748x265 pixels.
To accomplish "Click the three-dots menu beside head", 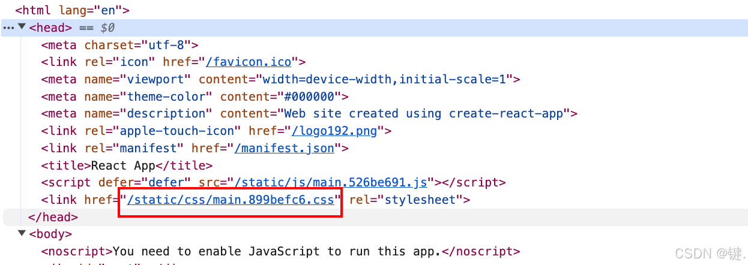I will (8, 28).
